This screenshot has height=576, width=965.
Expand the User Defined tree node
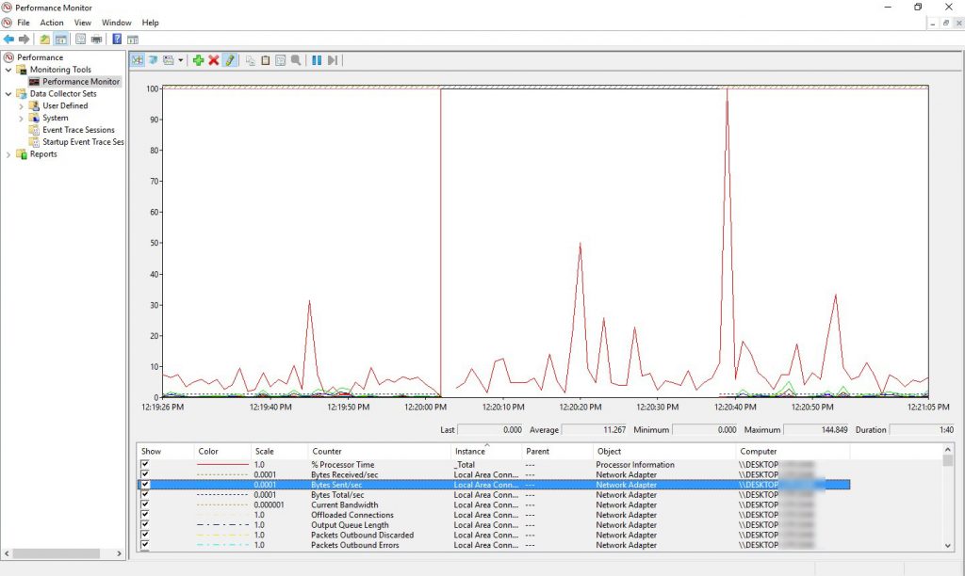pos(21,106)
